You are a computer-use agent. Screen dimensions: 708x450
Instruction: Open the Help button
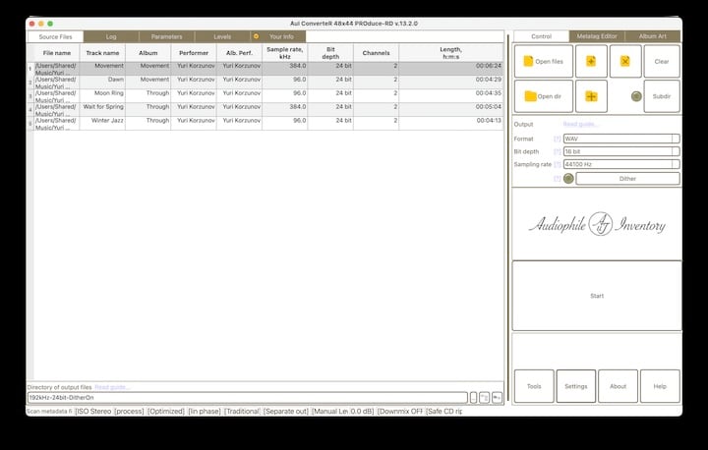pos(660,386)
